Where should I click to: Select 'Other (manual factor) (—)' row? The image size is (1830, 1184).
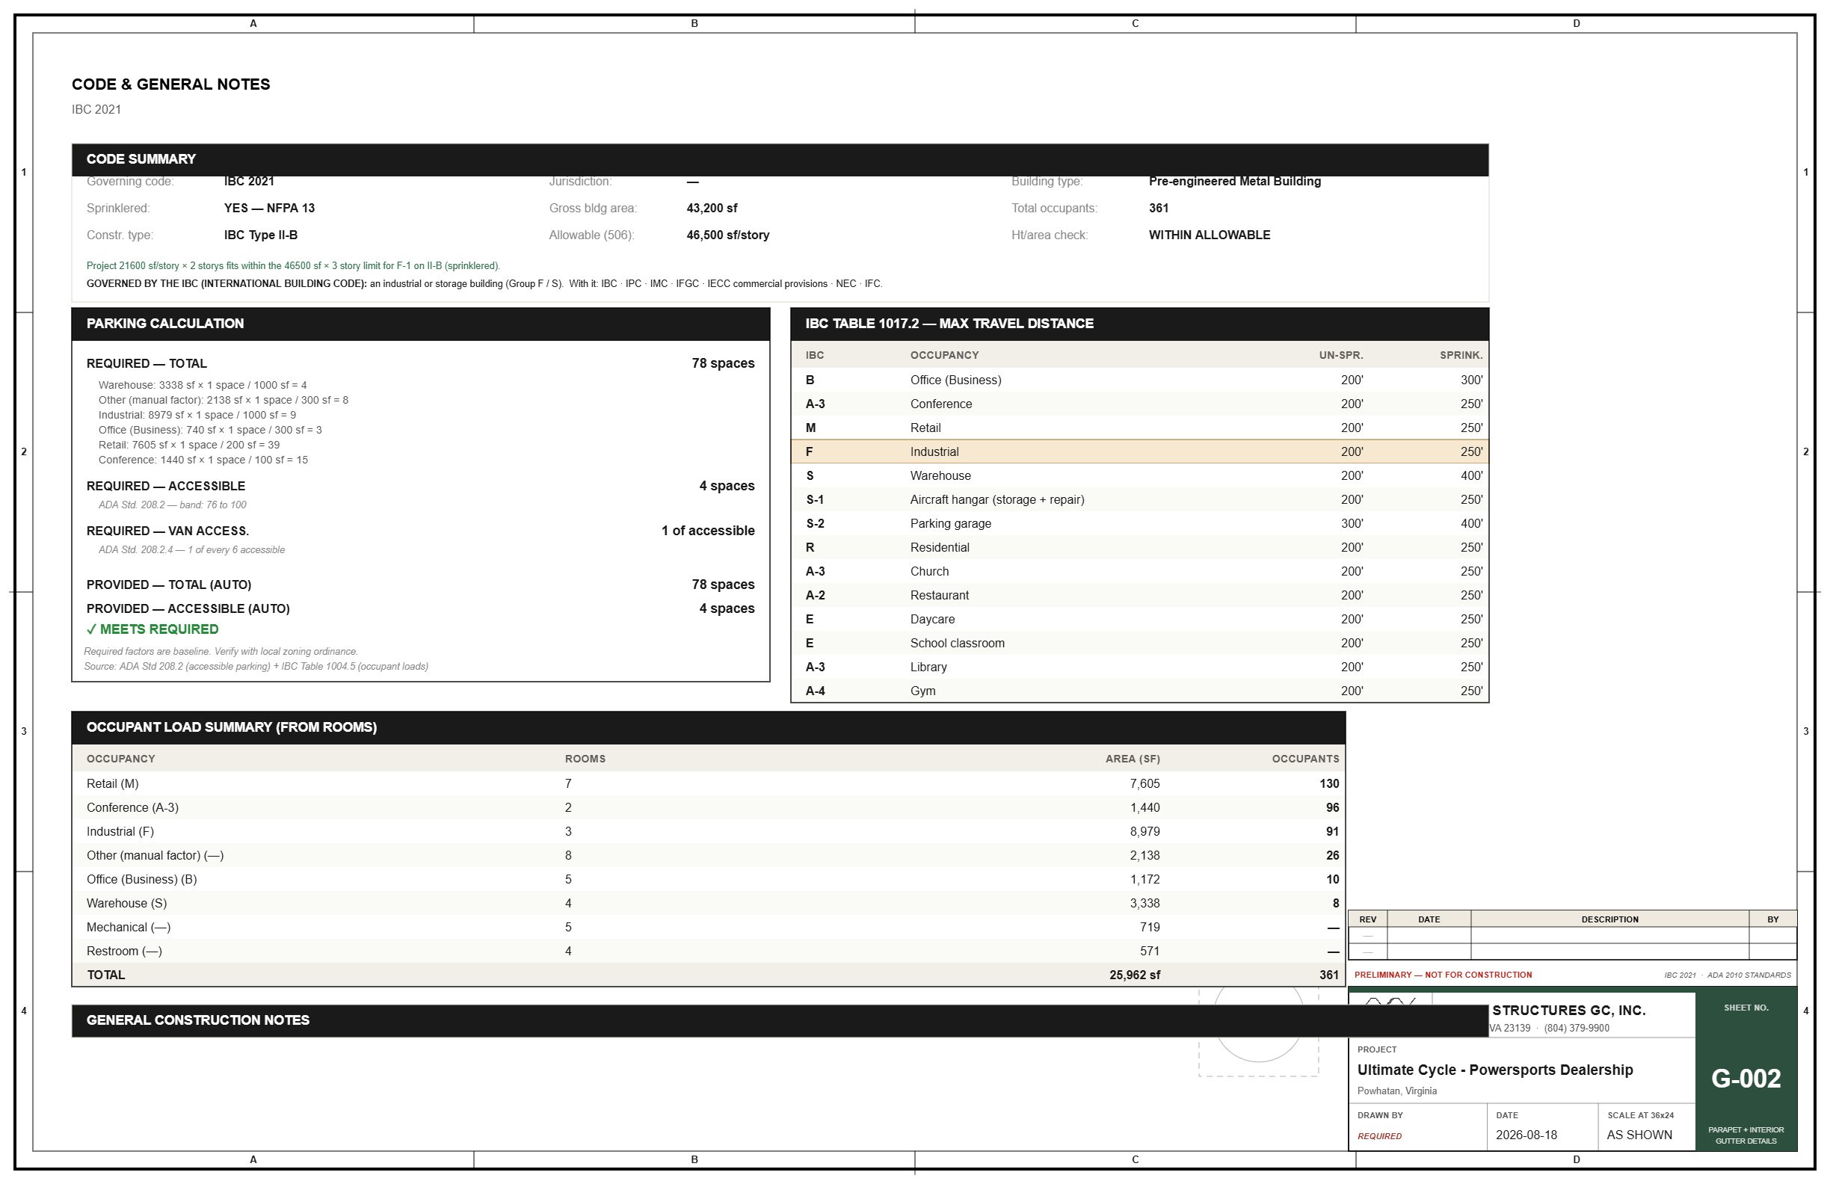(708, 855)
